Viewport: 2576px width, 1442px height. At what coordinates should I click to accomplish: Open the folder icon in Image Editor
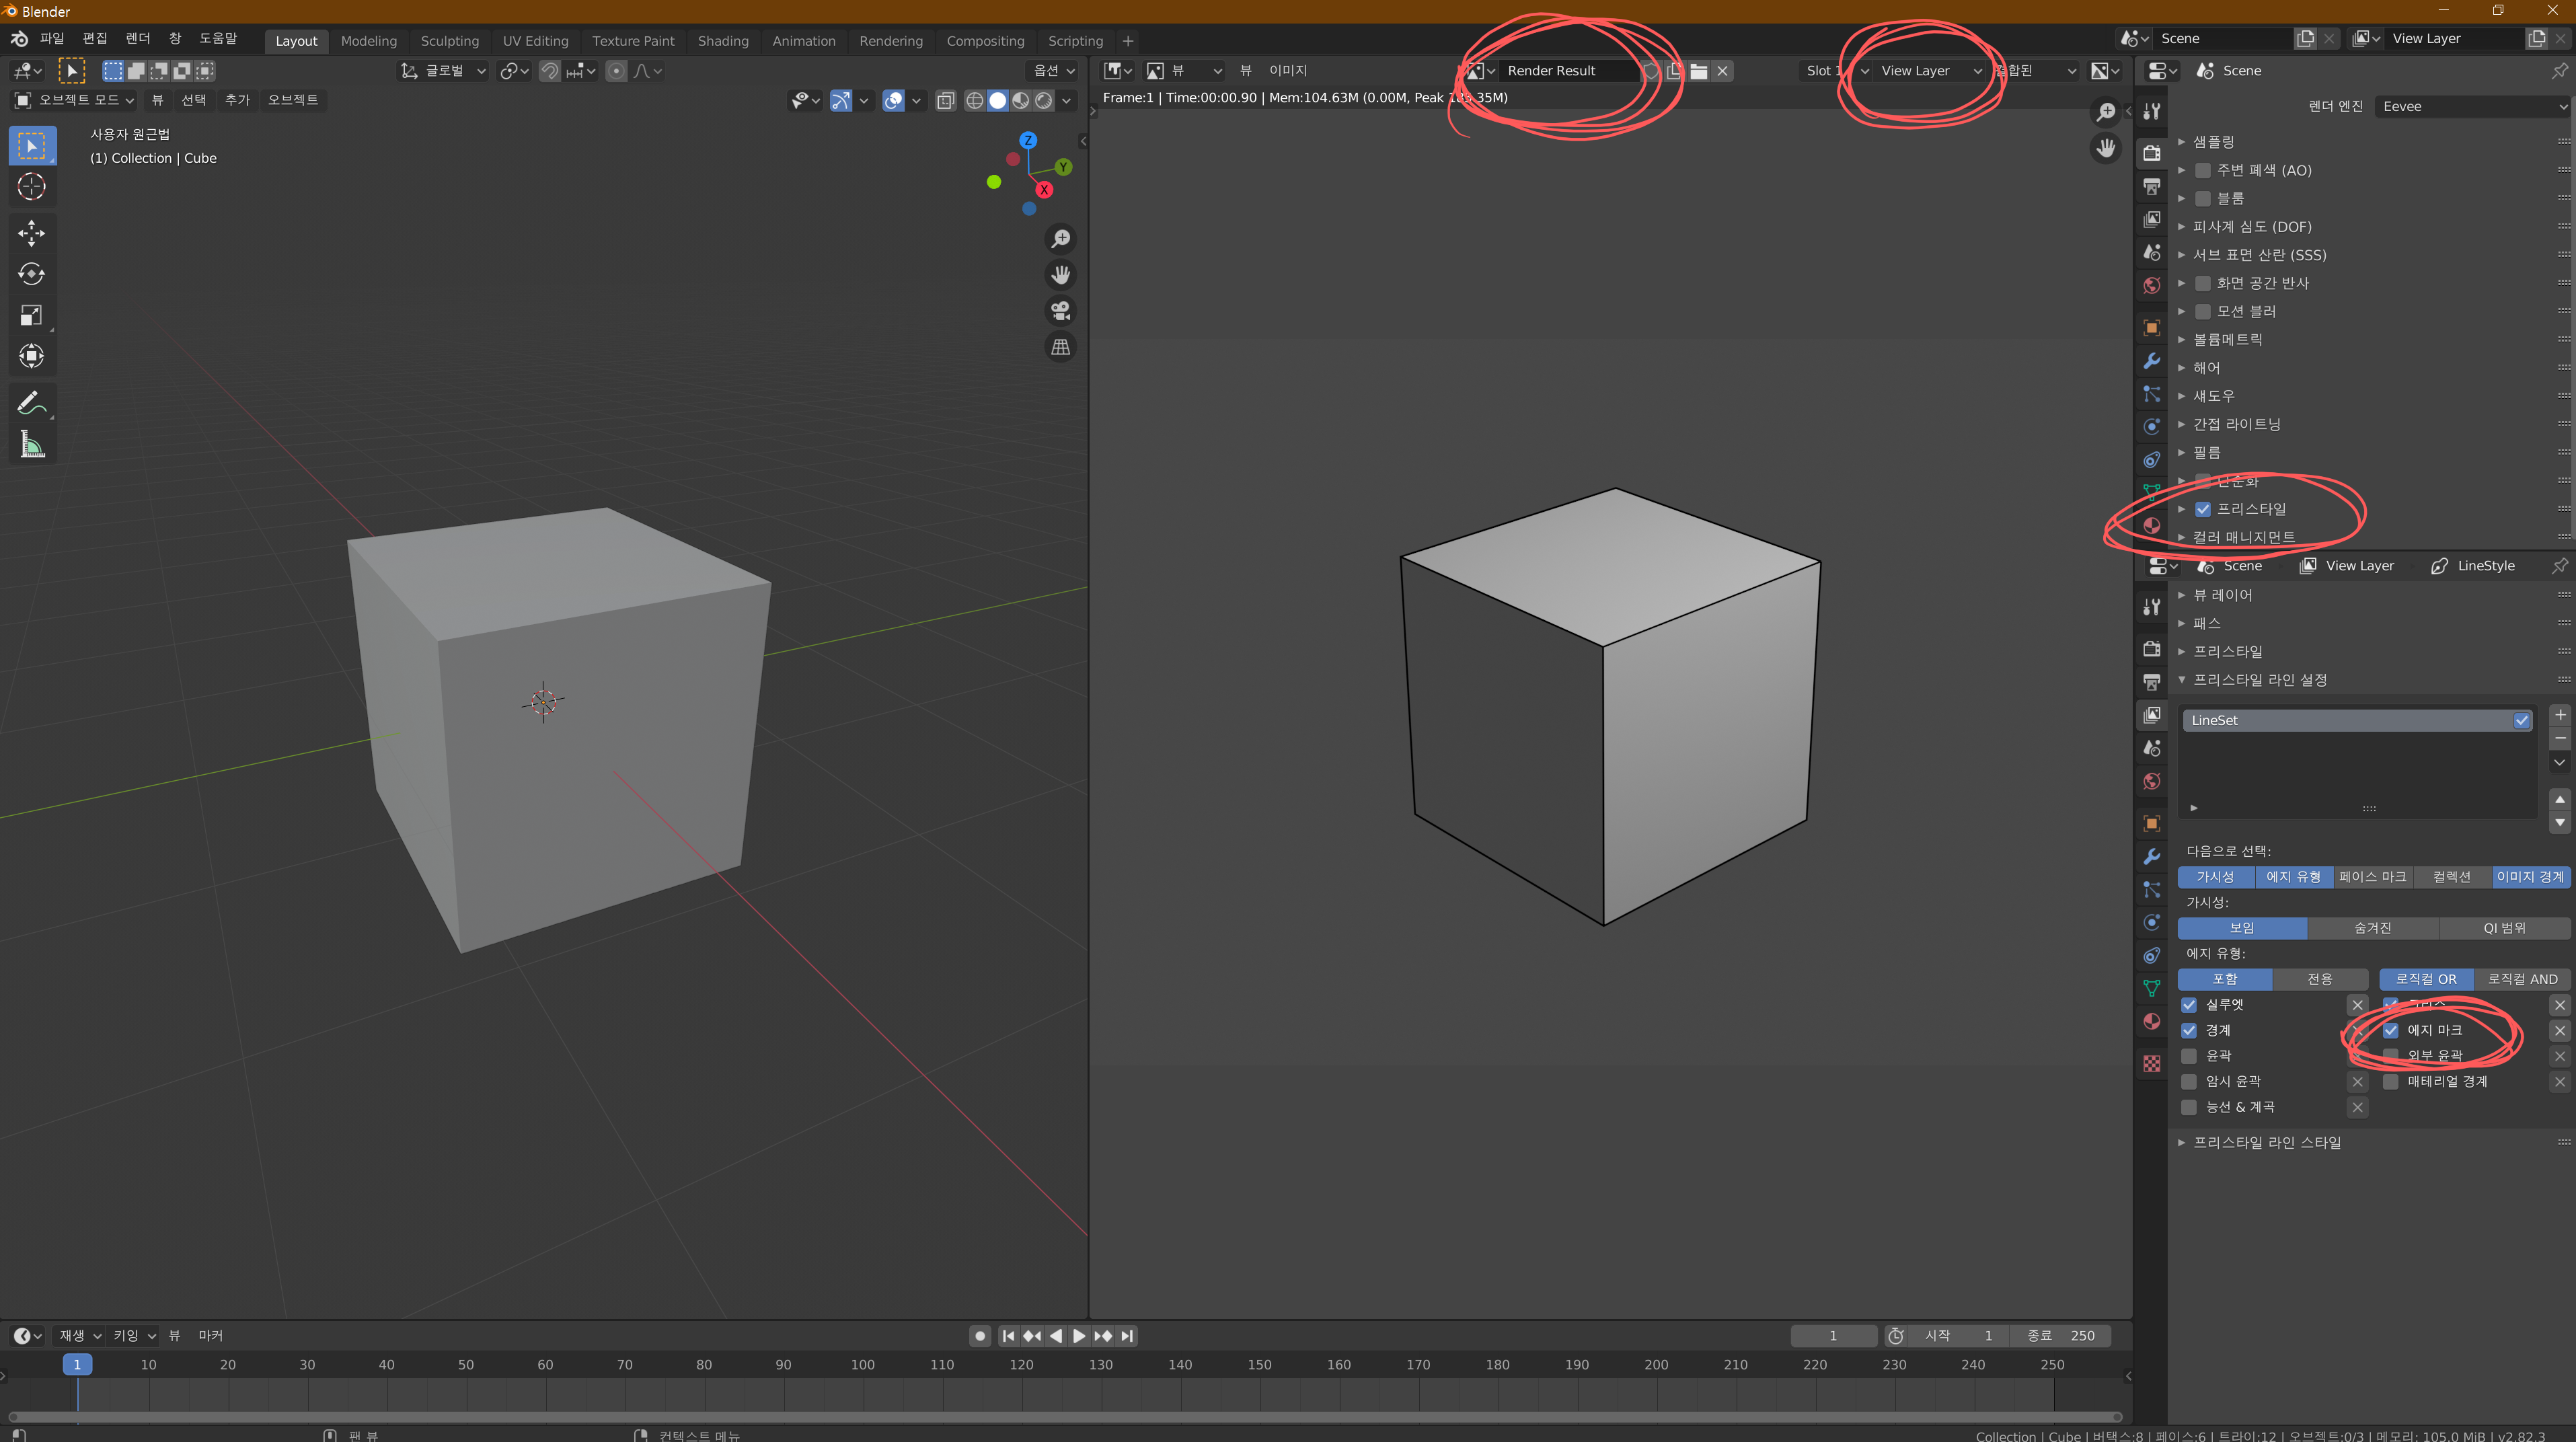coord(1698,71)
